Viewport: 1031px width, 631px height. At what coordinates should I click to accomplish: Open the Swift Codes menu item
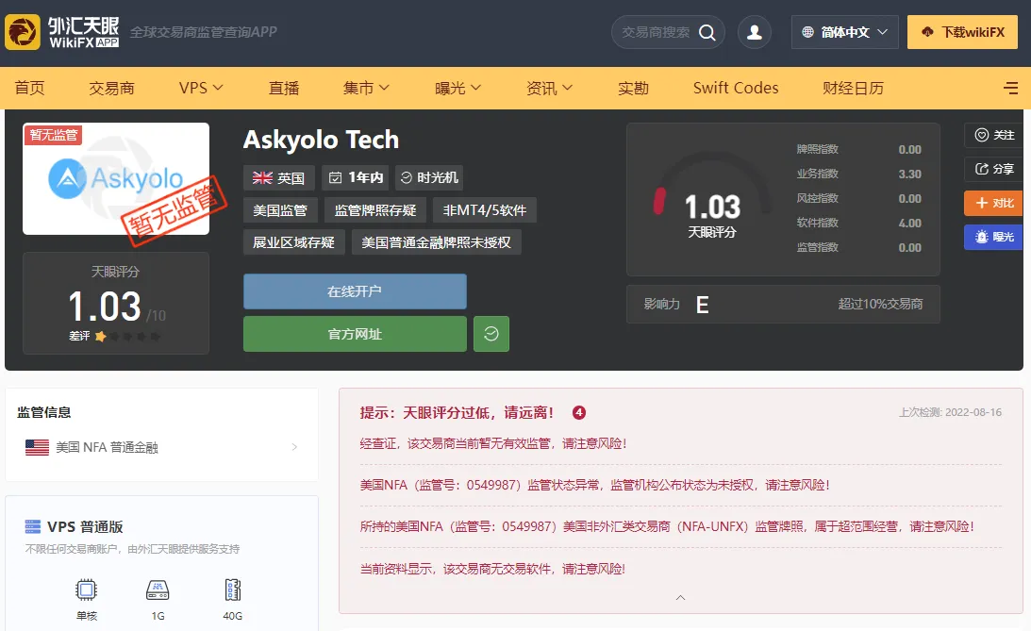(736, 88)
